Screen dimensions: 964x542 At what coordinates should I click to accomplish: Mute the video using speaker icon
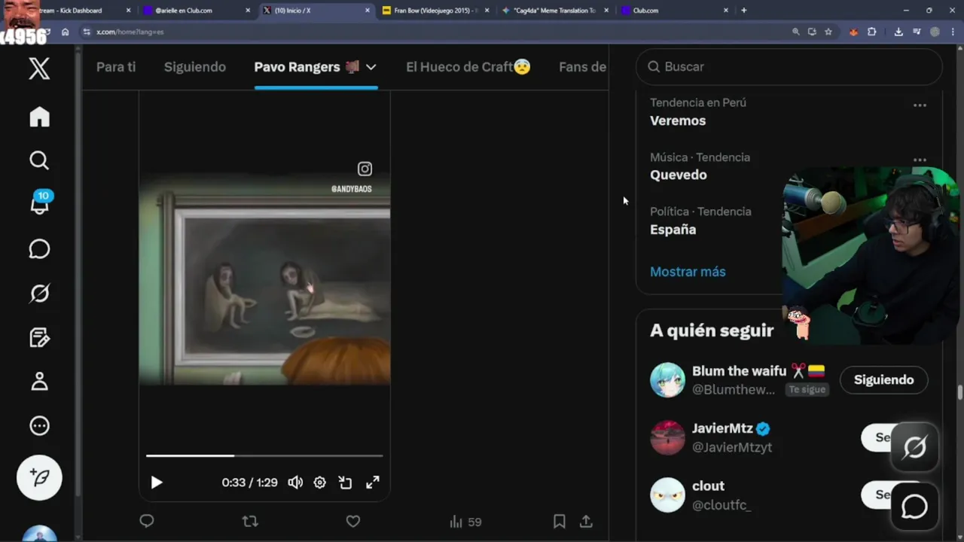(295, 483)
